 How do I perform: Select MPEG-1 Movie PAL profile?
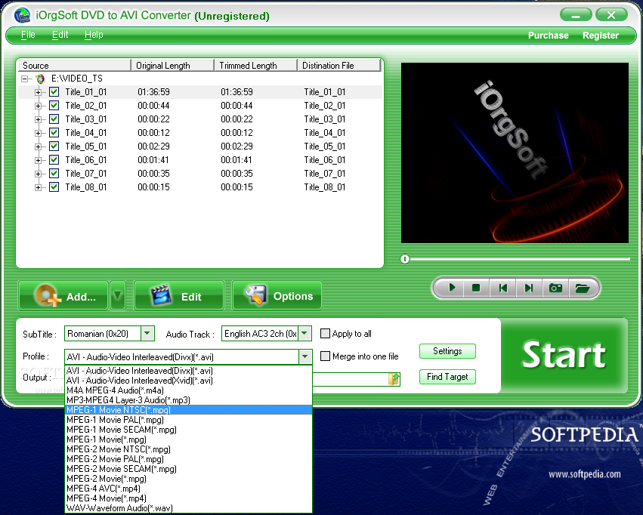tap(189, 420)
